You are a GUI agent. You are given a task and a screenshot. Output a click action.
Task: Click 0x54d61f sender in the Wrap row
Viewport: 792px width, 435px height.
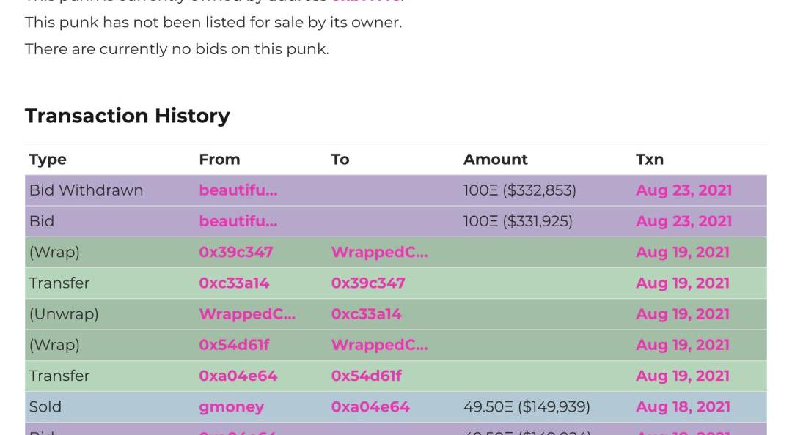pyautogui.click(x=234, y=344)
